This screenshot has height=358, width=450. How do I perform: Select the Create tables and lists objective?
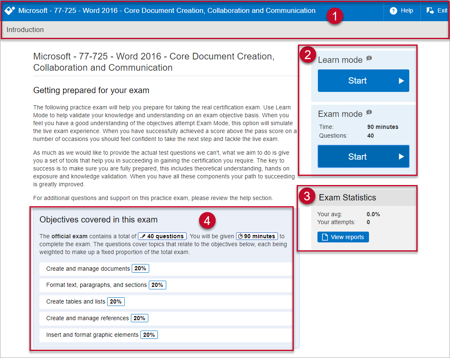click(x=76, y=301)
